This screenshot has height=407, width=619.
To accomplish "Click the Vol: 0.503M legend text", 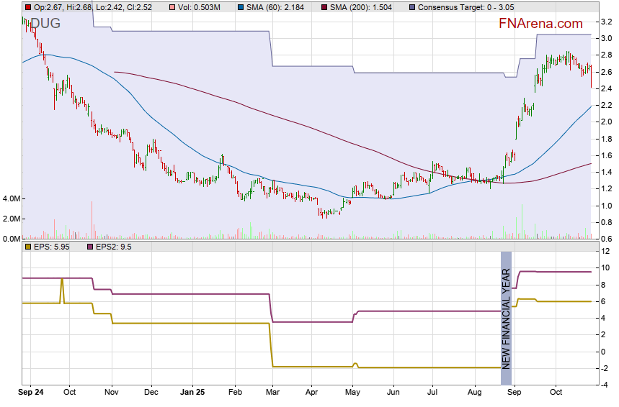I will pos(198,7).
